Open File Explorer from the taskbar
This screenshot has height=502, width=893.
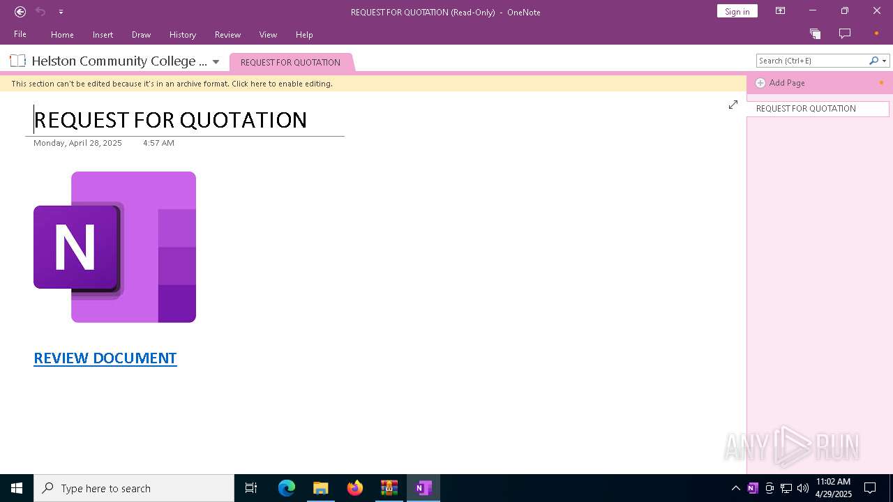[x=320, y=488]
